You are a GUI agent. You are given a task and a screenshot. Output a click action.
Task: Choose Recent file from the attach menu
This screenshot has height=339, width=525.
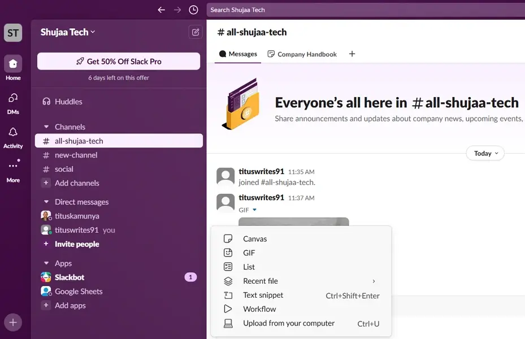tap(301, 281)
